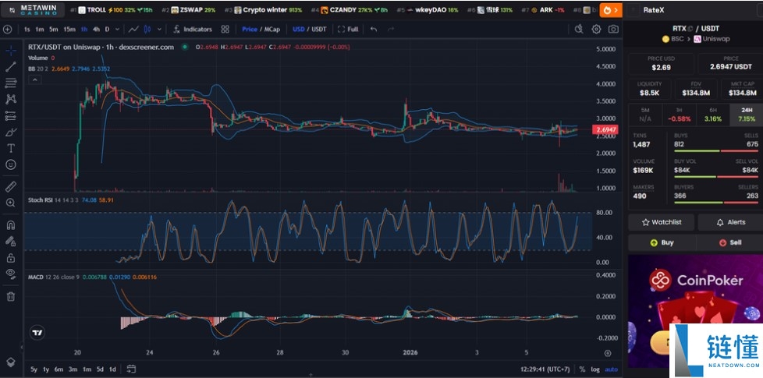
Task: Select the D daily timeframe
Action: (x=107, y=29)
